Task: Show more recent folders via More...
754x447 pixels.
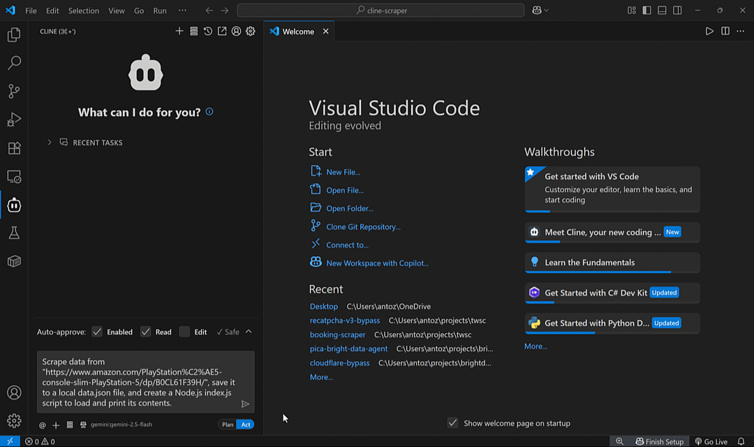Action: 321,377
